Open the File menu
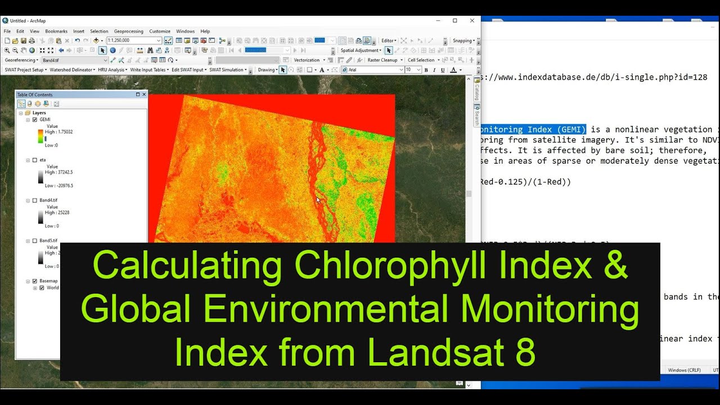The image size is (720, 405). click(7, 31)
